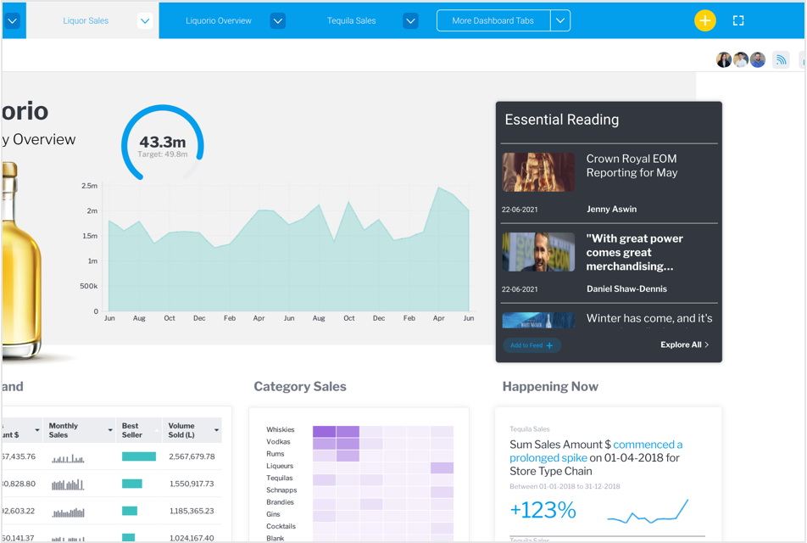Screen dimensions: 807x543
Task: Switch to the Tequila Sales tab
Action: pyautogui.click(x=351, y=21)
